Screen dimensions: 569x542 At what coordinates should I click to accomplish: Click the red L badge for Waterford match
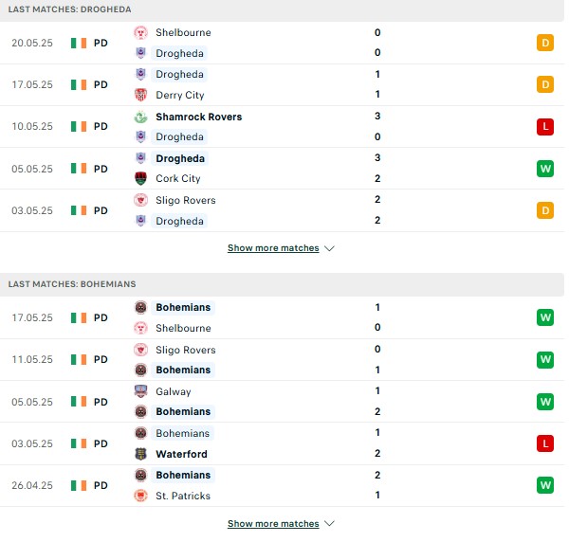click(x=545, y=443)
